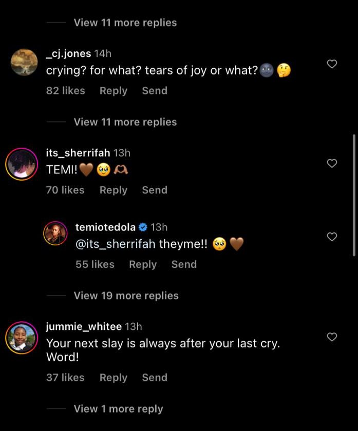Expand 'View 19 more replies' thread
Image resolution: width=358 pixels, height=431 pixels.
tap(126, 296)
